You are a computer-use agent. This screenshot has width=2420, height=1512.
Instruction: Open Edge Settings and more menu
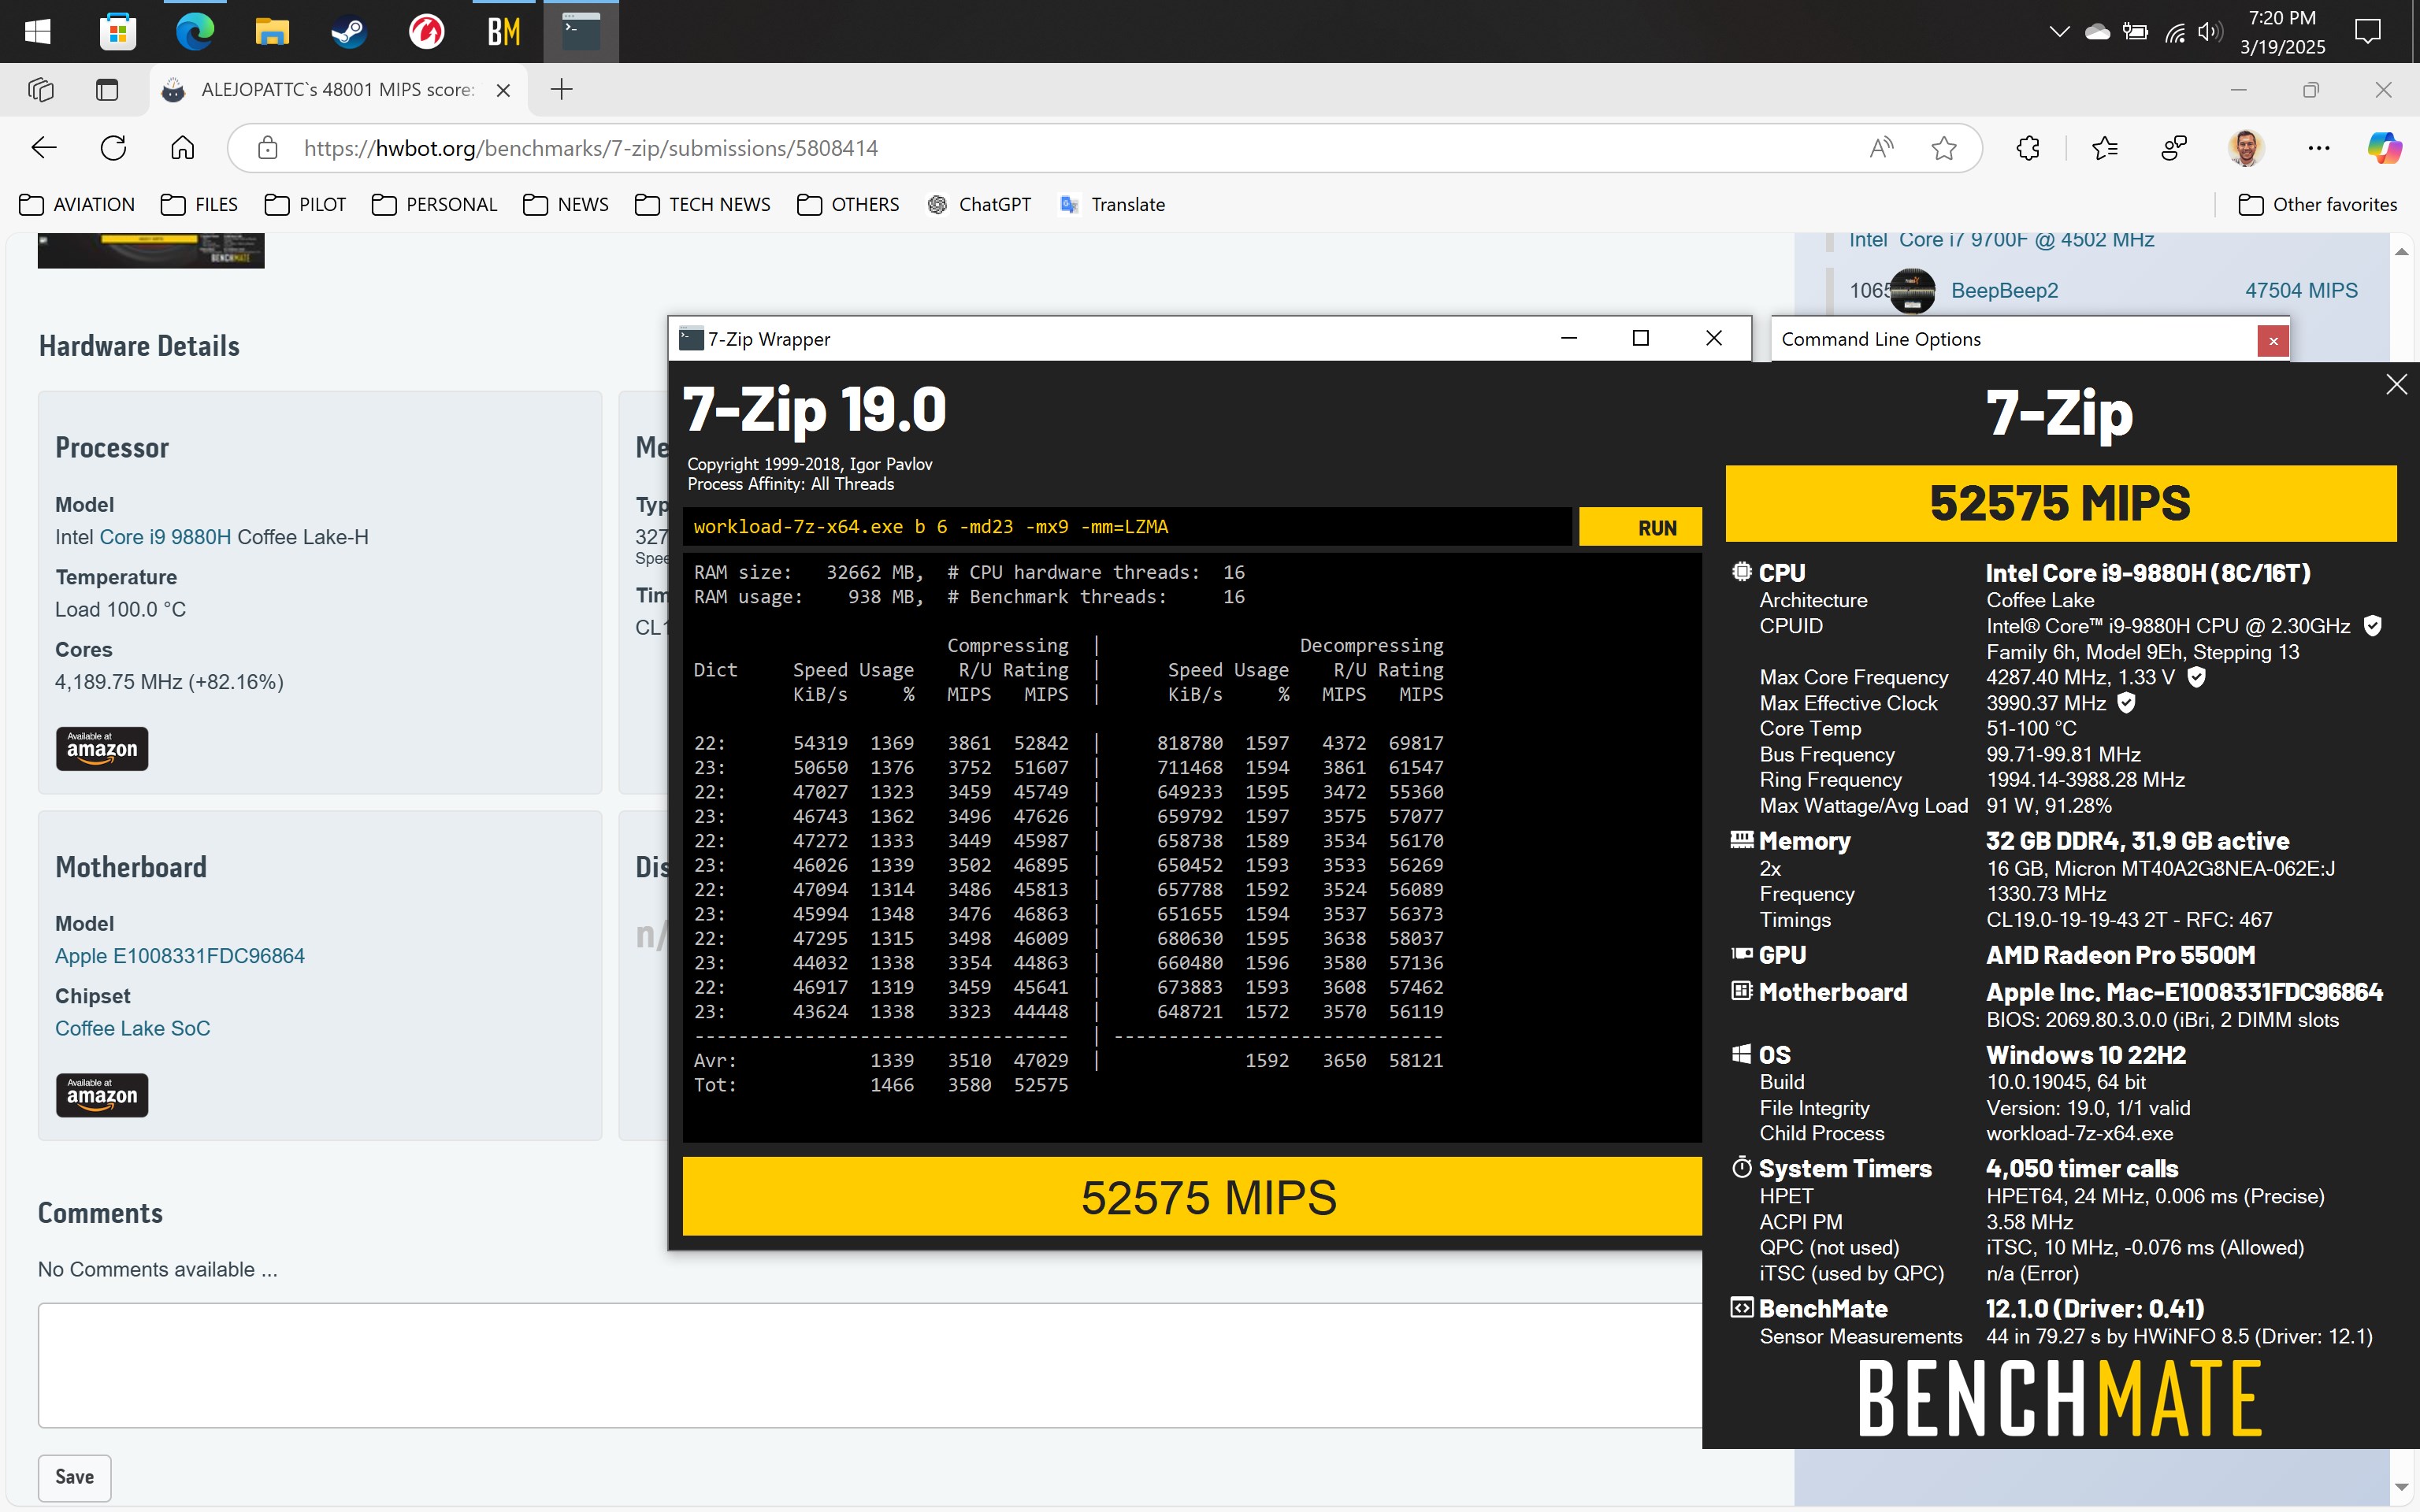[2319, 148]
